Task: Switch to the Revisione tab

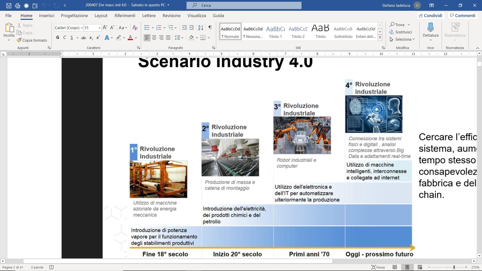Action: pyautogui.click(x=171, y=16)
